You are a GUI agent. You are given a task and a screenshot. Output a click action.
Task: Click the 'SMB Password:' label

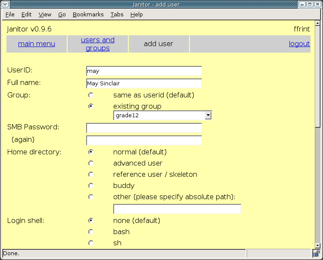tap(33, 127)
